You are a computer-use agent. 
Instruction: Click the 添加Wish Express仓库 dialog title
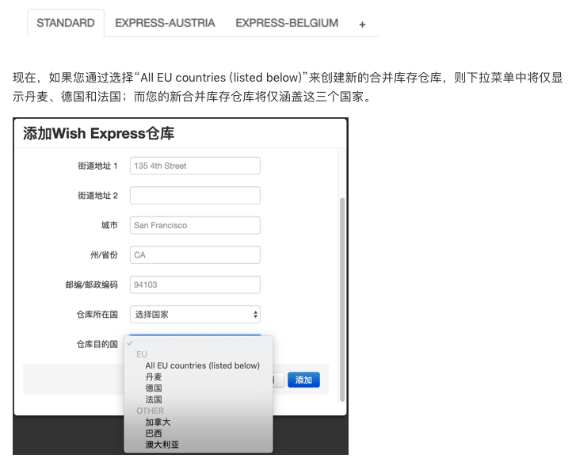(x=98, y=134)
